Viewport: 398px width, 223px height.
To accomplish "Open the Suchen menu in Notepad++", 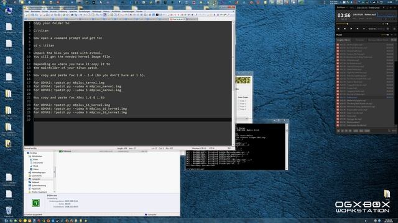I will pyautogui.click(x=45, y=11).
